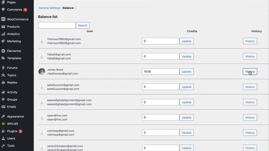Click Yafadi@gmail.com credits field
This screenshot has width=269, height=151.
pyautogui.click(x=161, y=56)
